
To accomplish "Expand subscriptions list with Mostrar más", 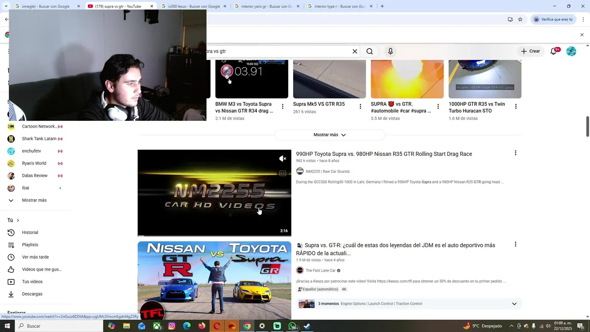I will (35, 200).
